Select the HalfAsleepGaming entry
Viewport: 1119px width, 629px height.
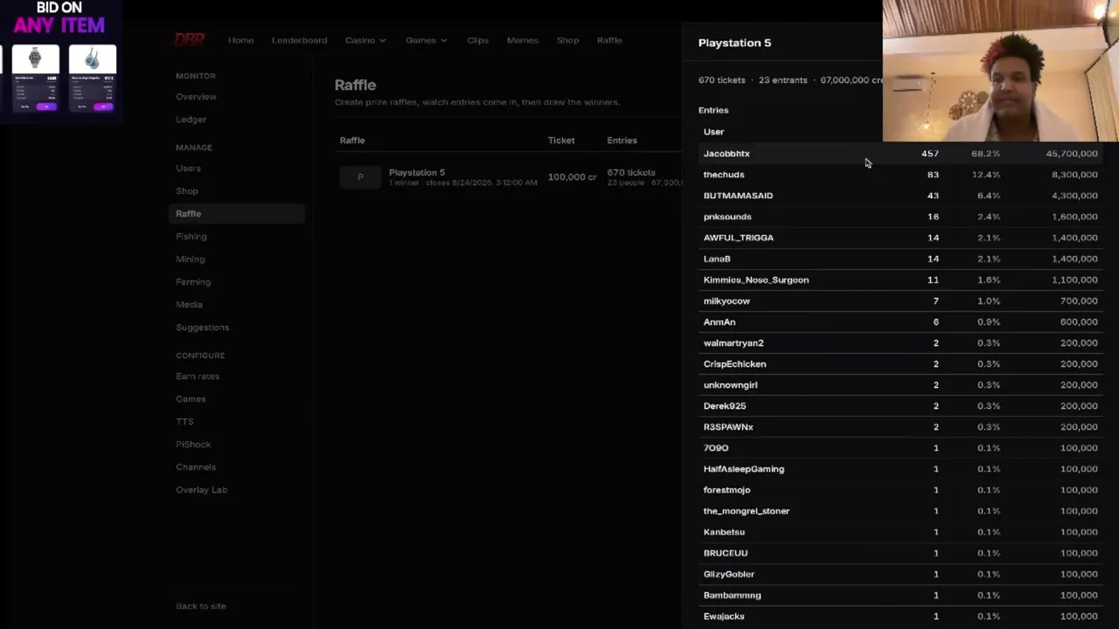coord(900,469)
